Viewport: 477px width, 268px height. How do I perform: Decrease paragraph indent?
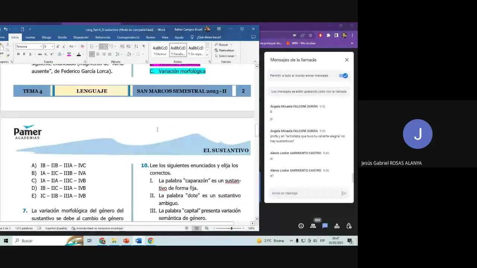point(122,47)
